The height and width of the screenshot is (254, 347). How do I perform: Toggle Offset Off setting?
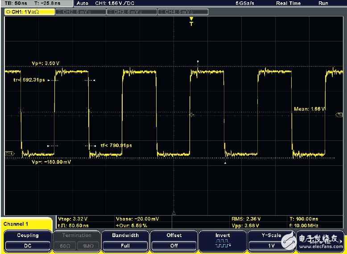[174, 245]
